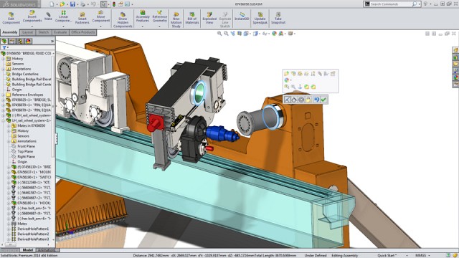This screenshot has height=258, width=459.
Task: Click New Motion Study icon
Action: pos(176,20)
